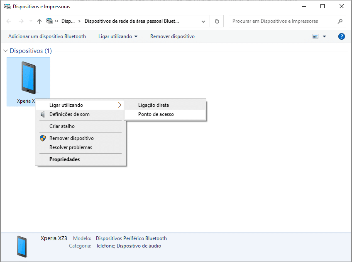
Task: Open the view options dropdown arrow
Action: pos(324,36)
